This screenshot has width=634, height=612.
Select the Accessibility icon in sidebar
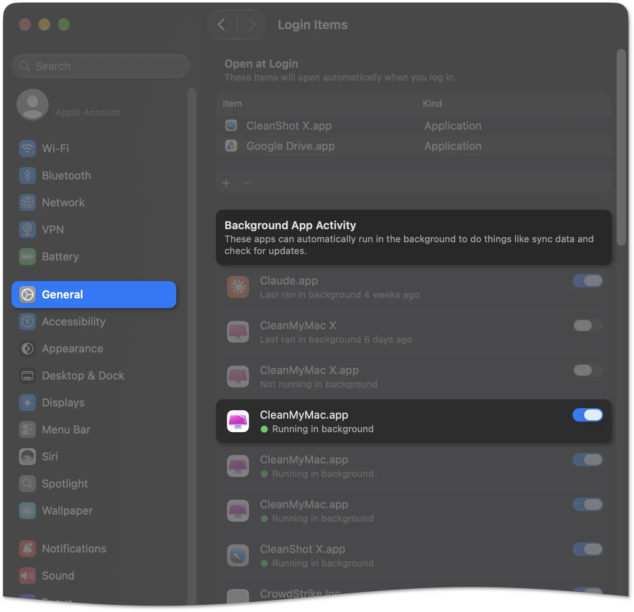click(x=27, y=322)
